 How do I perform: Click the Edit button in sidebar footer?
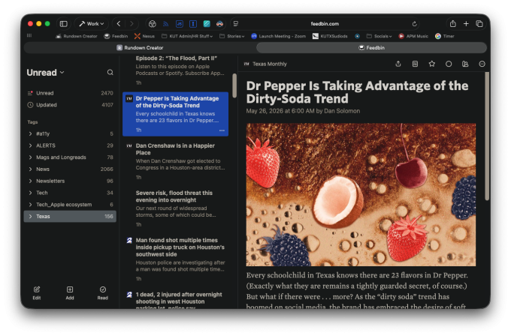point(37,292)
